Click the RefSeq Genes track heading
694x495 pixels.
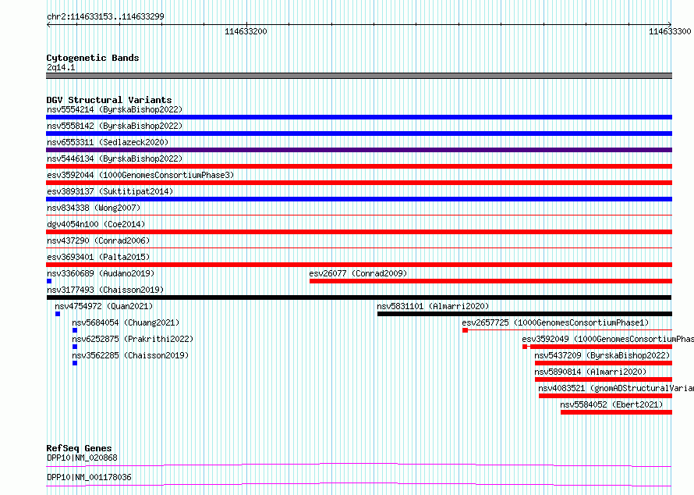[79, 448]
